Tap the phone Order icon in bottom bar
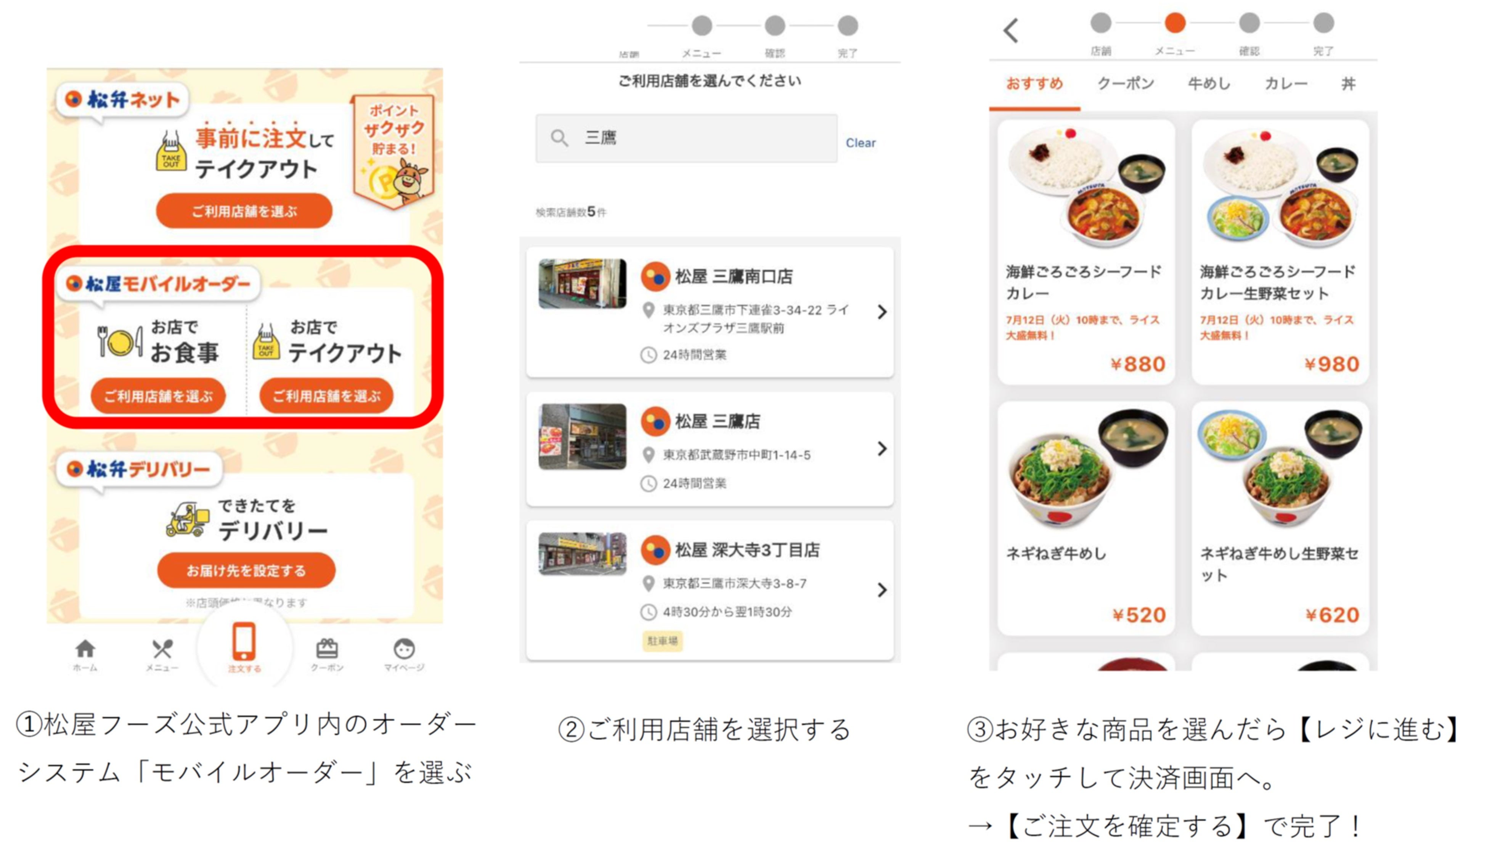This screenshot has width=1487, height=861. point(244,641)
